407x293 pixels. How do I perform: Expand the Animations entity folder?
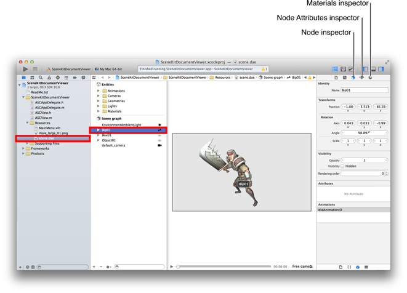[x=99, y=90]
